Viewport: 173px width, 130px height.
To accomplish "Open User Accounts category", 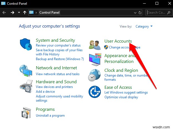I will pyautogui.click(x=118, y=41).
